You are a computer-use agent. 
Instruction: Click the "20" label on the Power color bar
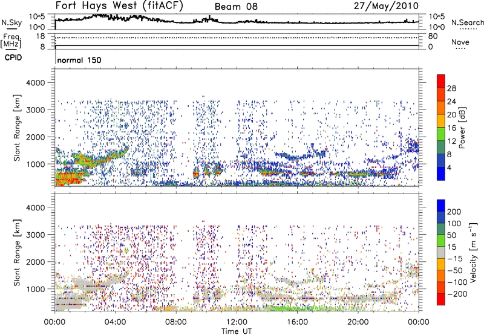451,115
